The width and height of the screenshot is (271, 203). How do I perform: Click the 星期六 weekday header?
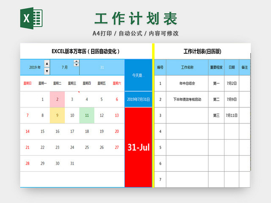pos(117,83)
